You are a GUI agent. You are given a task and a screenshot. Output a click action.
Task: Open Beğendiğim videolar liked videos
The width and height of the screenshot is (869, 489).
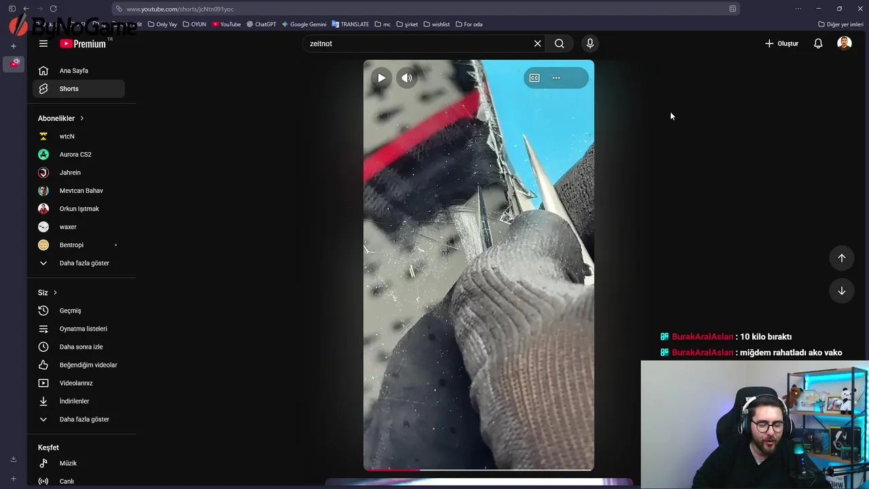click(x=79, y=365)
